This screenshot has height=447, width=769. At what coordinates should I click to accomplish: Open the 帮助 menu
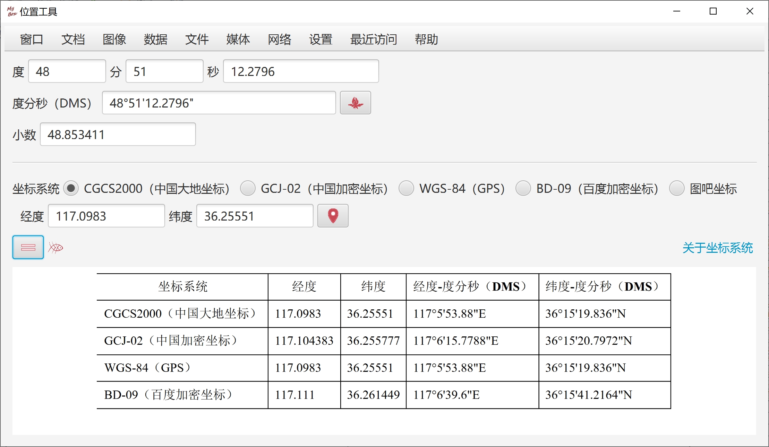point(426,39)
